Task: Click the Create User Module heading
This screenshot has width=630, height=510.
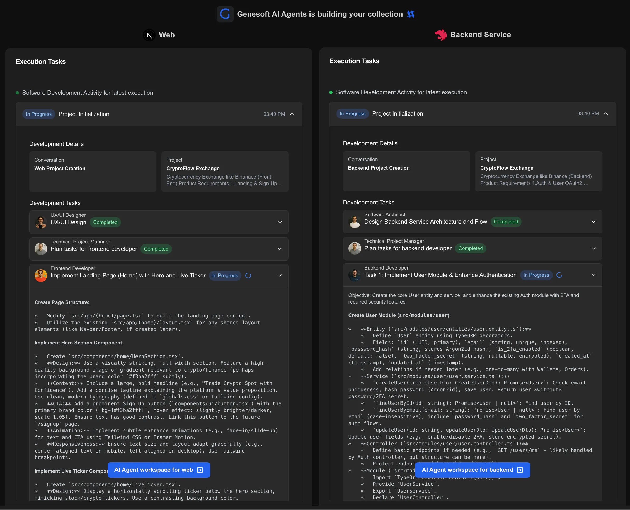Action: 399,315
